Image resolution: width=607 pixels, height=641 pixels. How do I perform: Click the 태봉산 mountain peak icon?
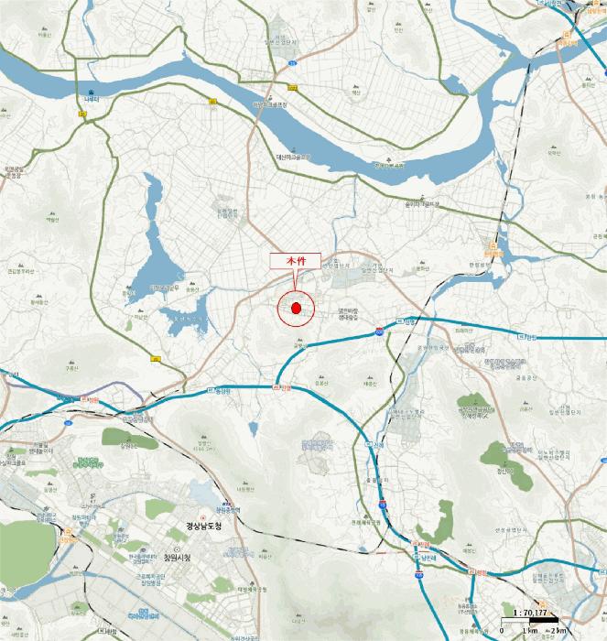[x=371, y=377]
